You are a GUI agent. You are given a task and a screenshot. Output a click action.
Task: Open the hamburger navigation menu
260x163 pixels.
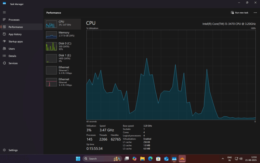4,12
